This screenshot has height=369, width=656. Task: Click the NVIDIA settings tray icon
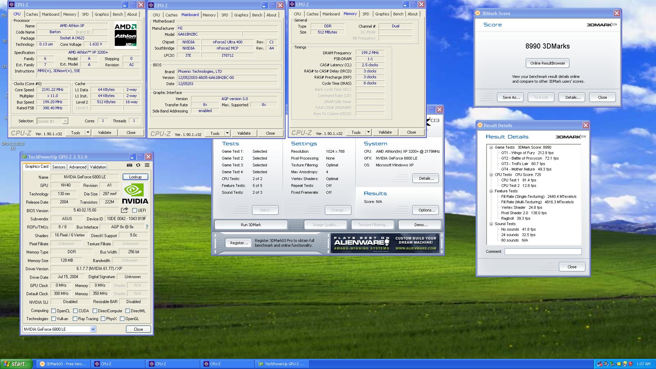(x=618, y=364)
